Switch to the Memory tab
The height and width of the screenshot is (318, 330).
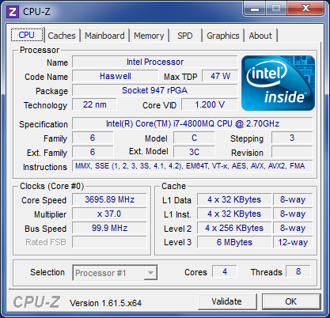point(149,36)
